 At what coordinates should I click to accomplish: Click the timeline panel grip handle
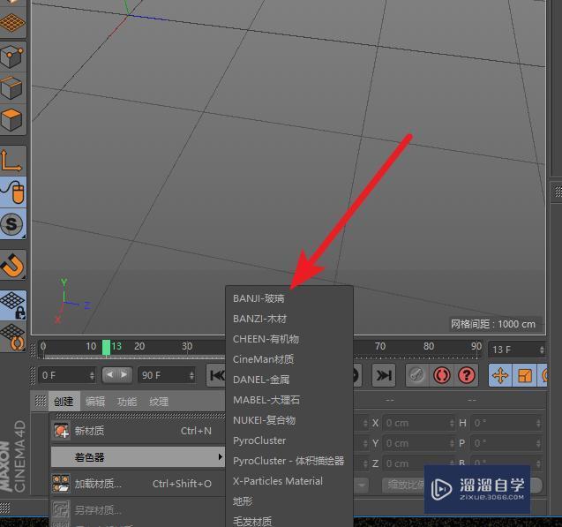pos(34,350)
